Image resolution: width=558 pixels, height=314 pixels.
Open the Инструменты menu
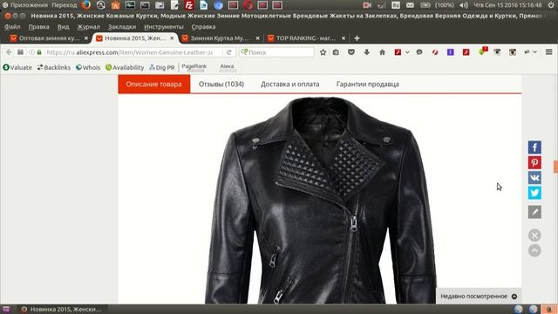(163, 27)
